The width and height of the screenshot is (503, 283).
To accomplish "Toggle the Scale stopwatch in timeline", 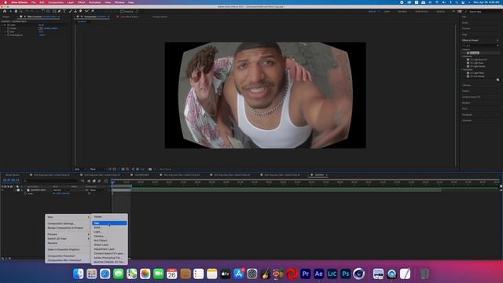I will (25, 193).
